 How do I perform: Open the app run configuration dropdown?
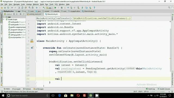point(50,8)
